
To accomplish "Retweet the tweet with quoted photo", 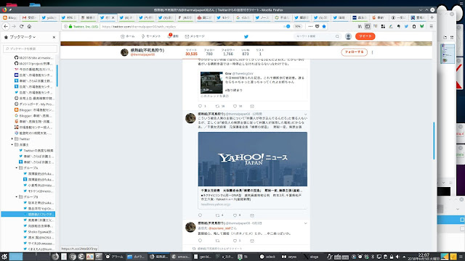I will pyautogui.click(x=217, y=106).
